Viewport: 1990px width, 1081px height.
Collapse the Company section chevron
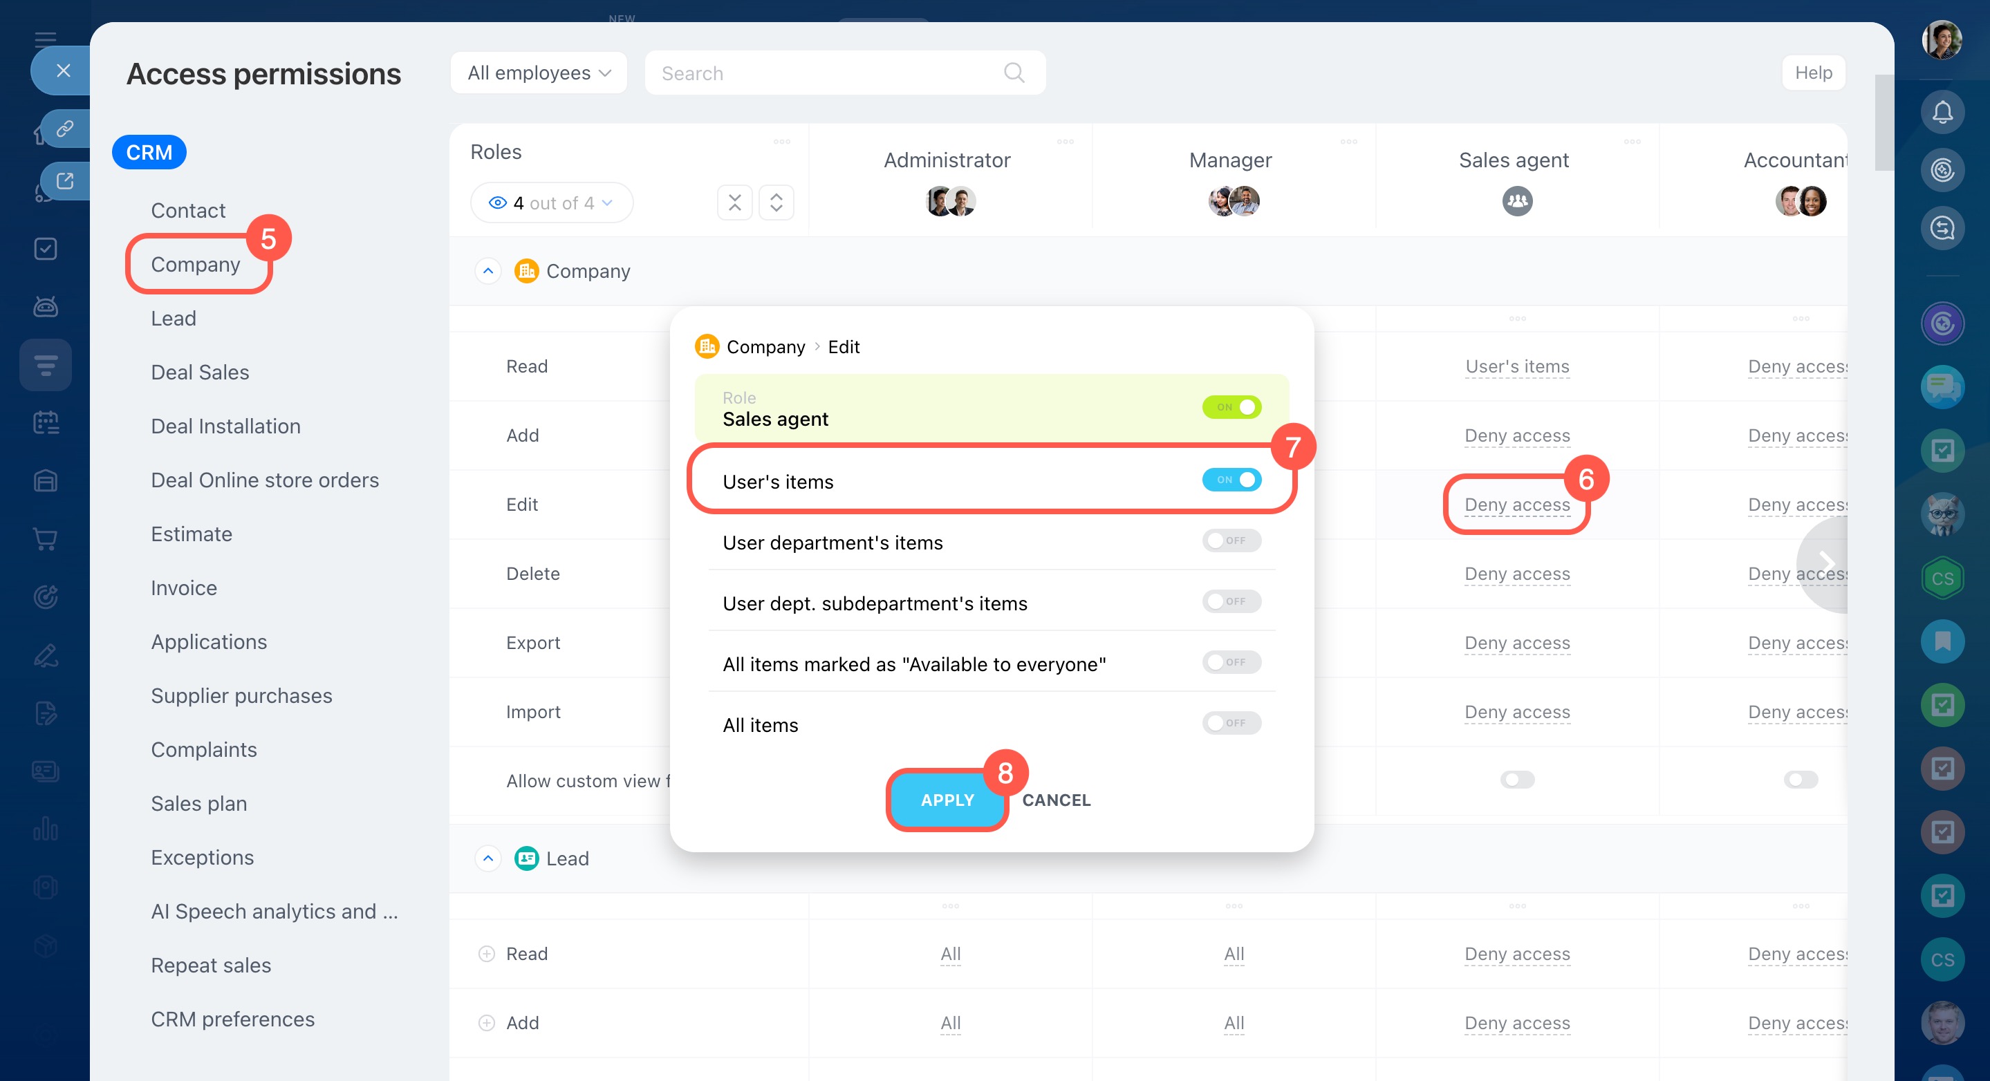click(487, 271)
